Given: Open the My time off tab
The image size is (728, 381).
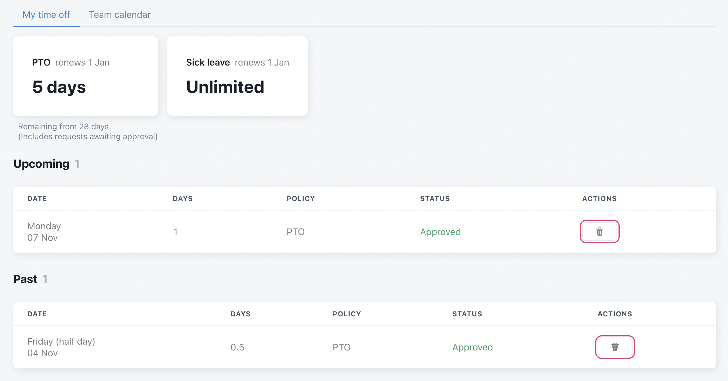Looking at the screenshot, I should pyautogui.click(x=46, y=15).
